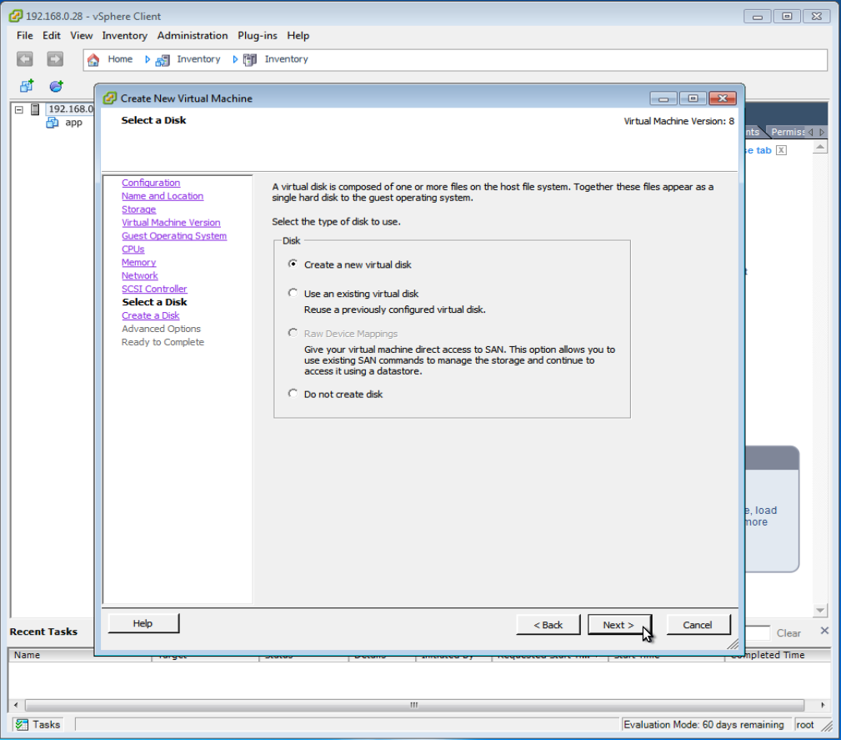Go to the CPUs wizard step
Image resolution: width=841 pixels, height=740 pixels.
tap(133, 249)
